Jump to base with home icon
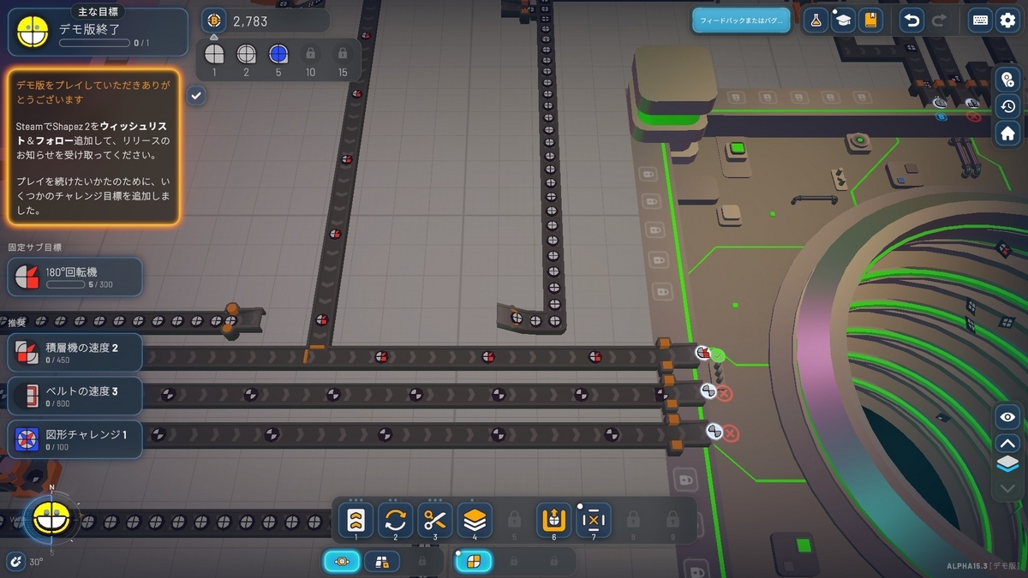Screen dimensions: 1028x578 (1008, 133)
